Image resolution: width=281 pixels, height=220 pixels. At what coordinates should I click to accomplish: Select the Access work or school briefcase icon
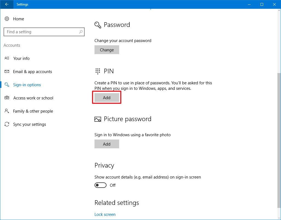7,98
